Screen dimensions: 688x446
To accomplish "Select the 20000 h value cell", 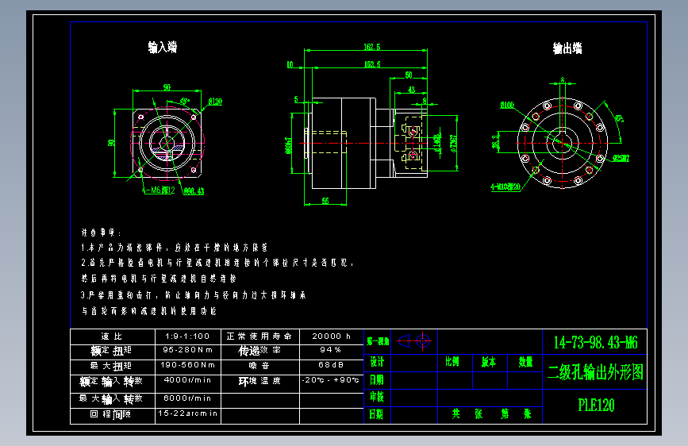I will (331, 336).
